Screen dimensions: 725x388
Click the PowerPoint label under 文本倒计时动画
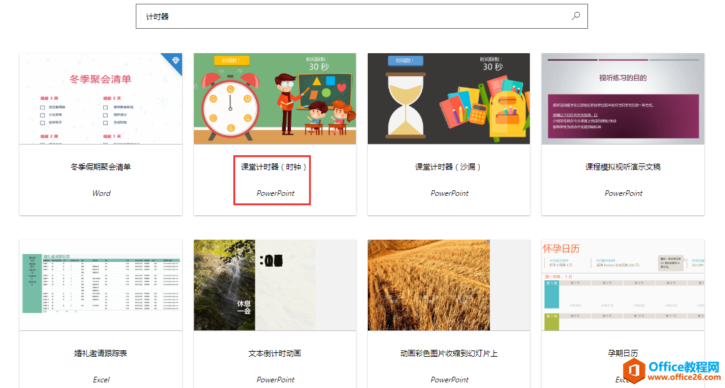click(x=275, y=380)
